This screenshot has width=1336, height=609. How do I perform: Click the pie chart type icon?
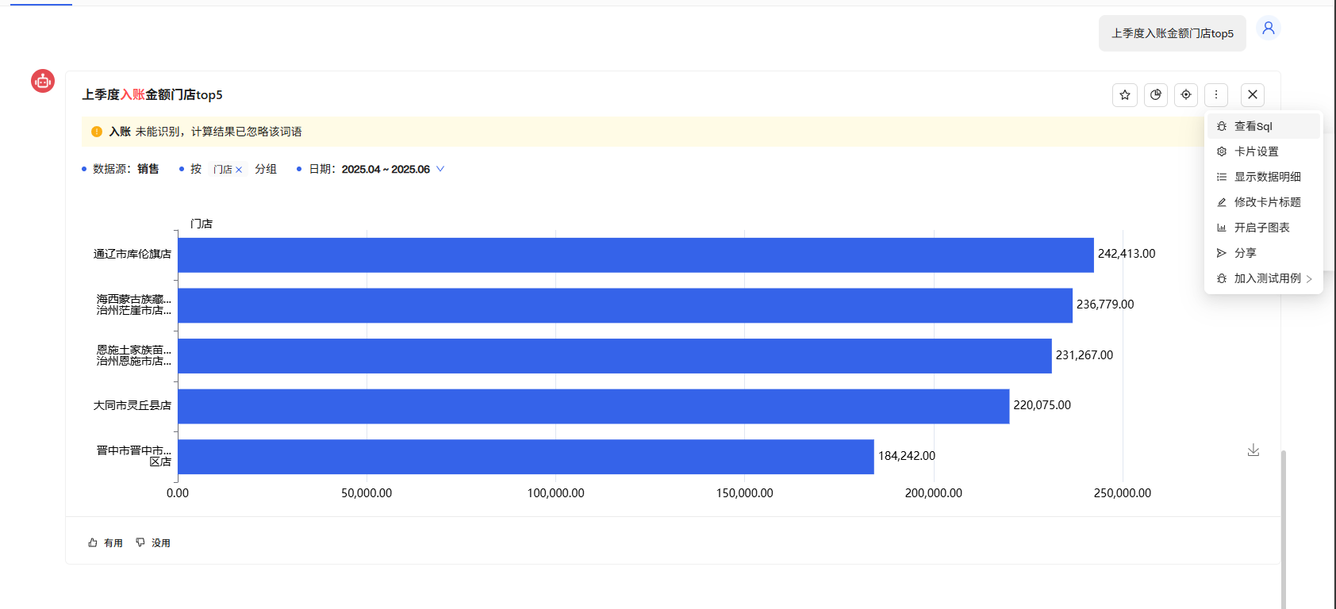pos(1156,95)
